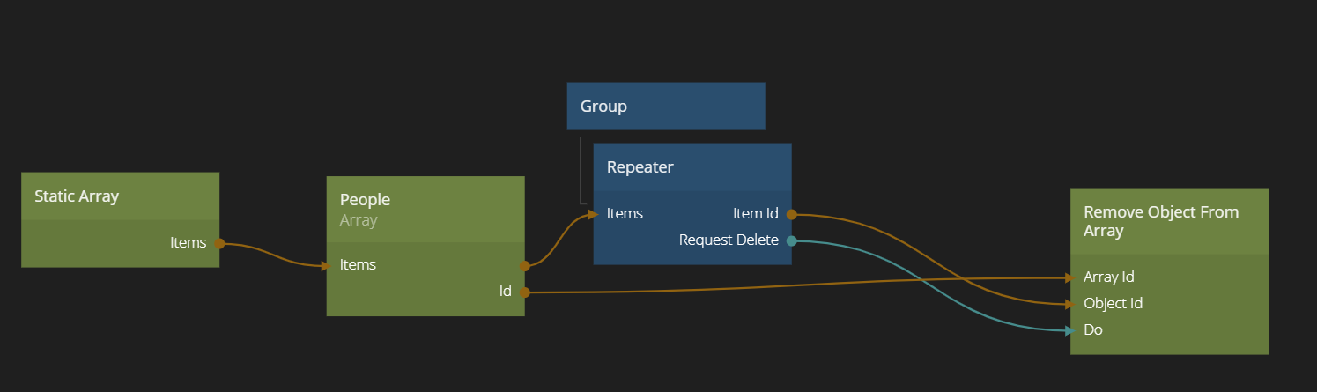
Task: Click the Repeater Items input arrow
Action: tap(589, 214)
